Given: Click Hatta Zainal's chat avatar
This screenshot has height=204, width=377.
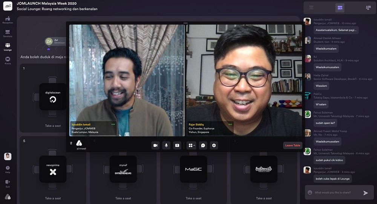Looking at the screenshot, I should pos(308,77).
